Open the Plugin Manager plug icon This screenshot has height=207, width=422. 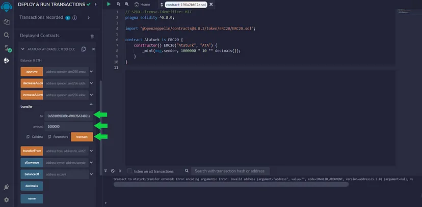[x=7, y=188]
